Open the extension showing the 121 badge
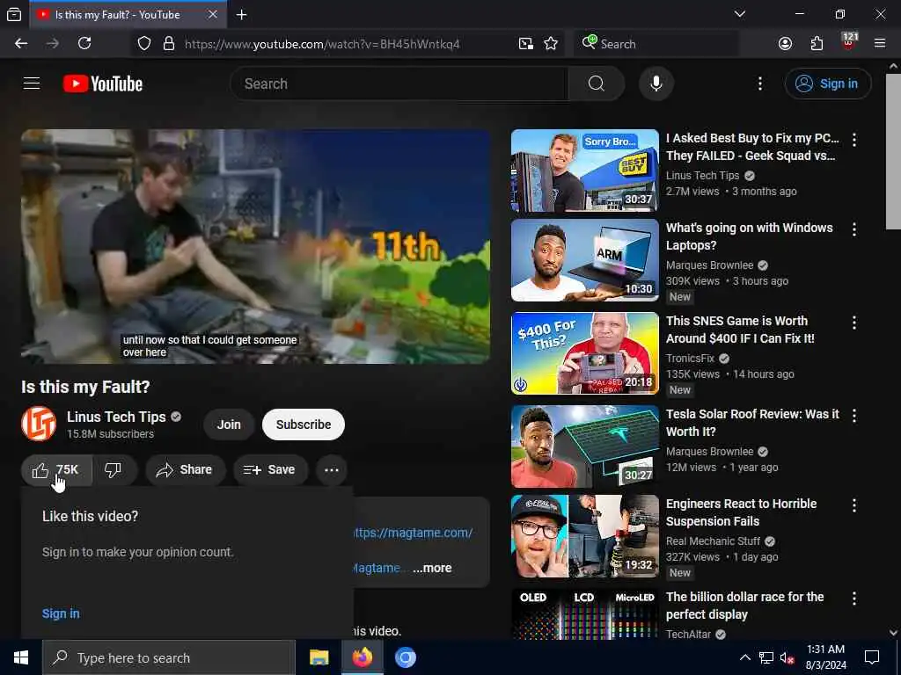 848,42
